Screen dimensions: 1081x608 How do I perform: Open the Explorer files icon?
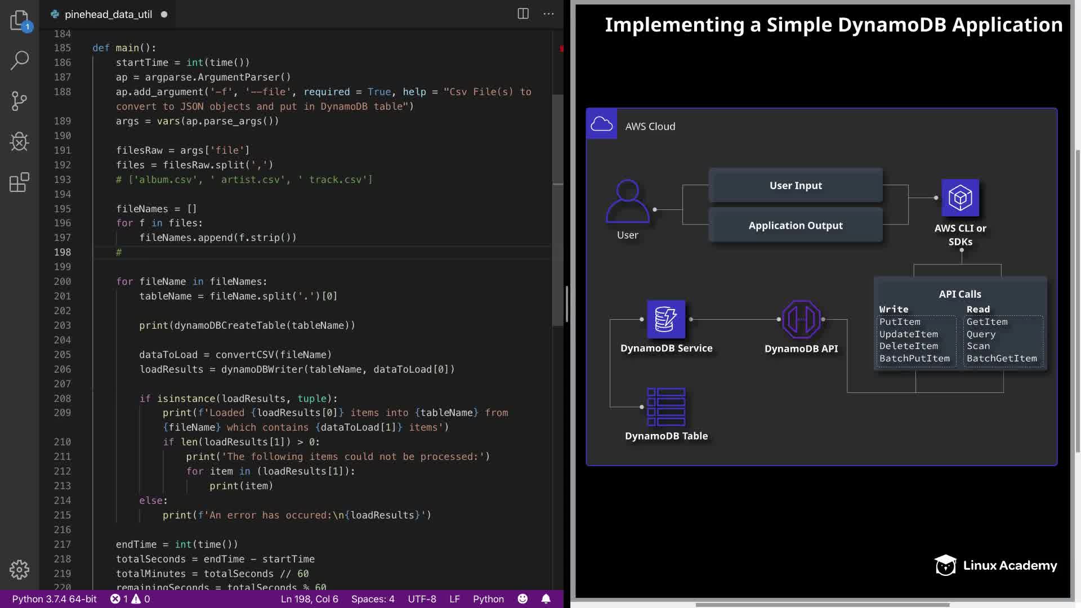tap(20, 20)
